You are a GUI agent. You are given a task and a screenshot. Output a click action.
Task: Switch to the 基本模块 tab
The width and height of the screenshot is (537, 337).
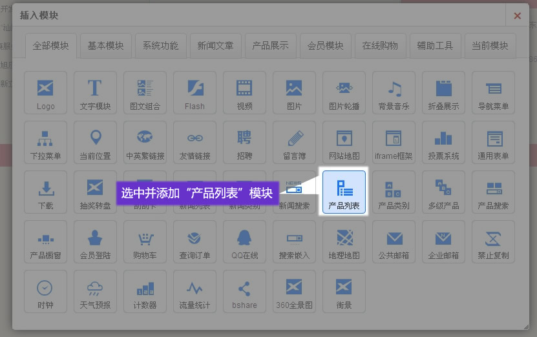(105, 46)
